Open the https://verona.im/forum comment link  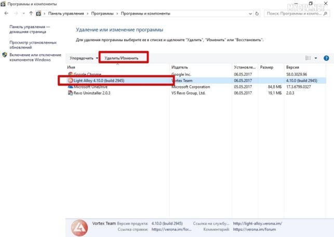point(255,229)
